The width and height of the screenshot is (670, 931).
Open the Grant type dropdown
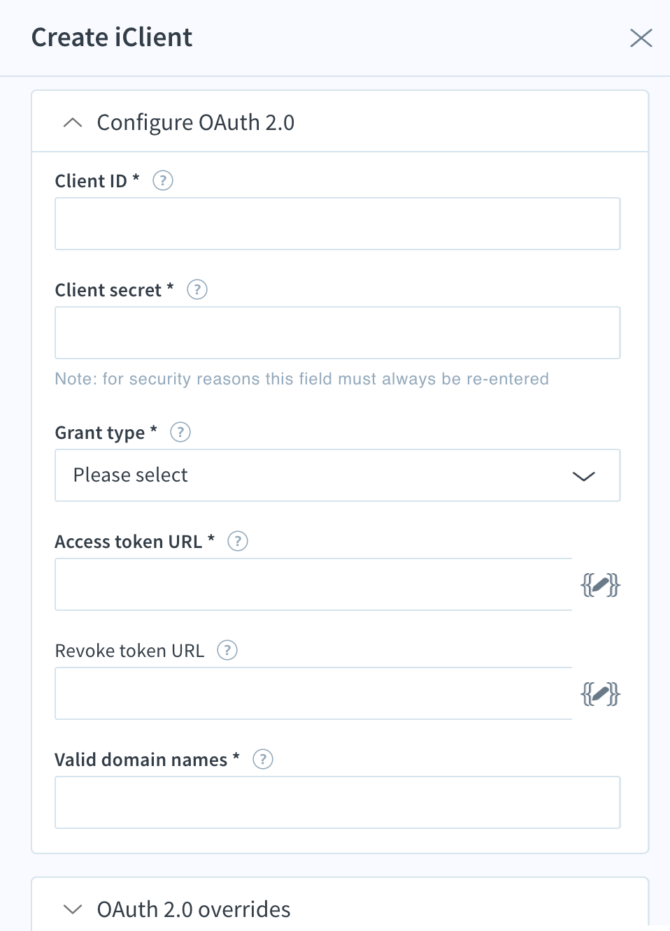pyautogui.click(x=338, y=475)
